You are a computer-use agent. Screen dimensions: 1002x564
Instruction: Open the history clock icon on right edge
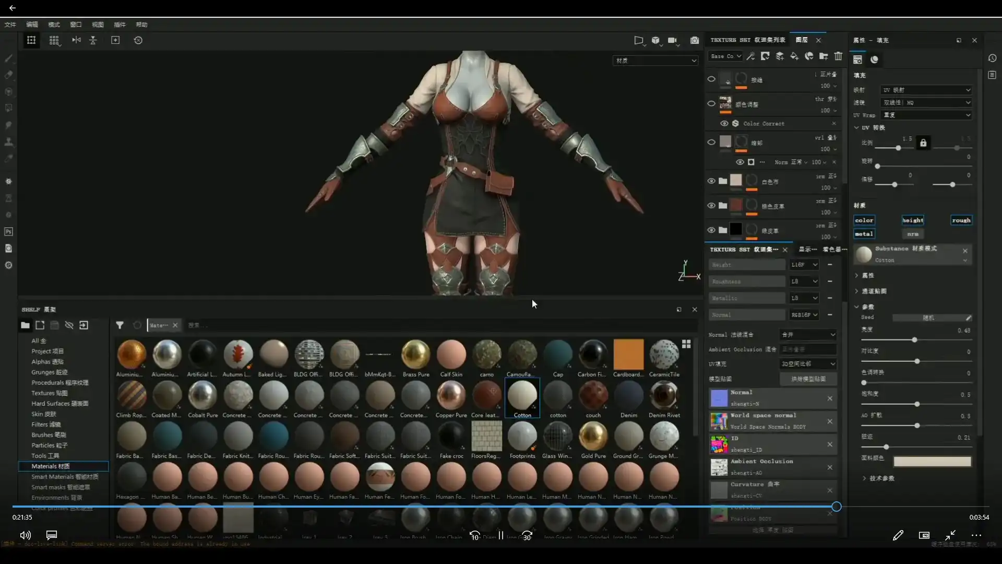[992, 58]
